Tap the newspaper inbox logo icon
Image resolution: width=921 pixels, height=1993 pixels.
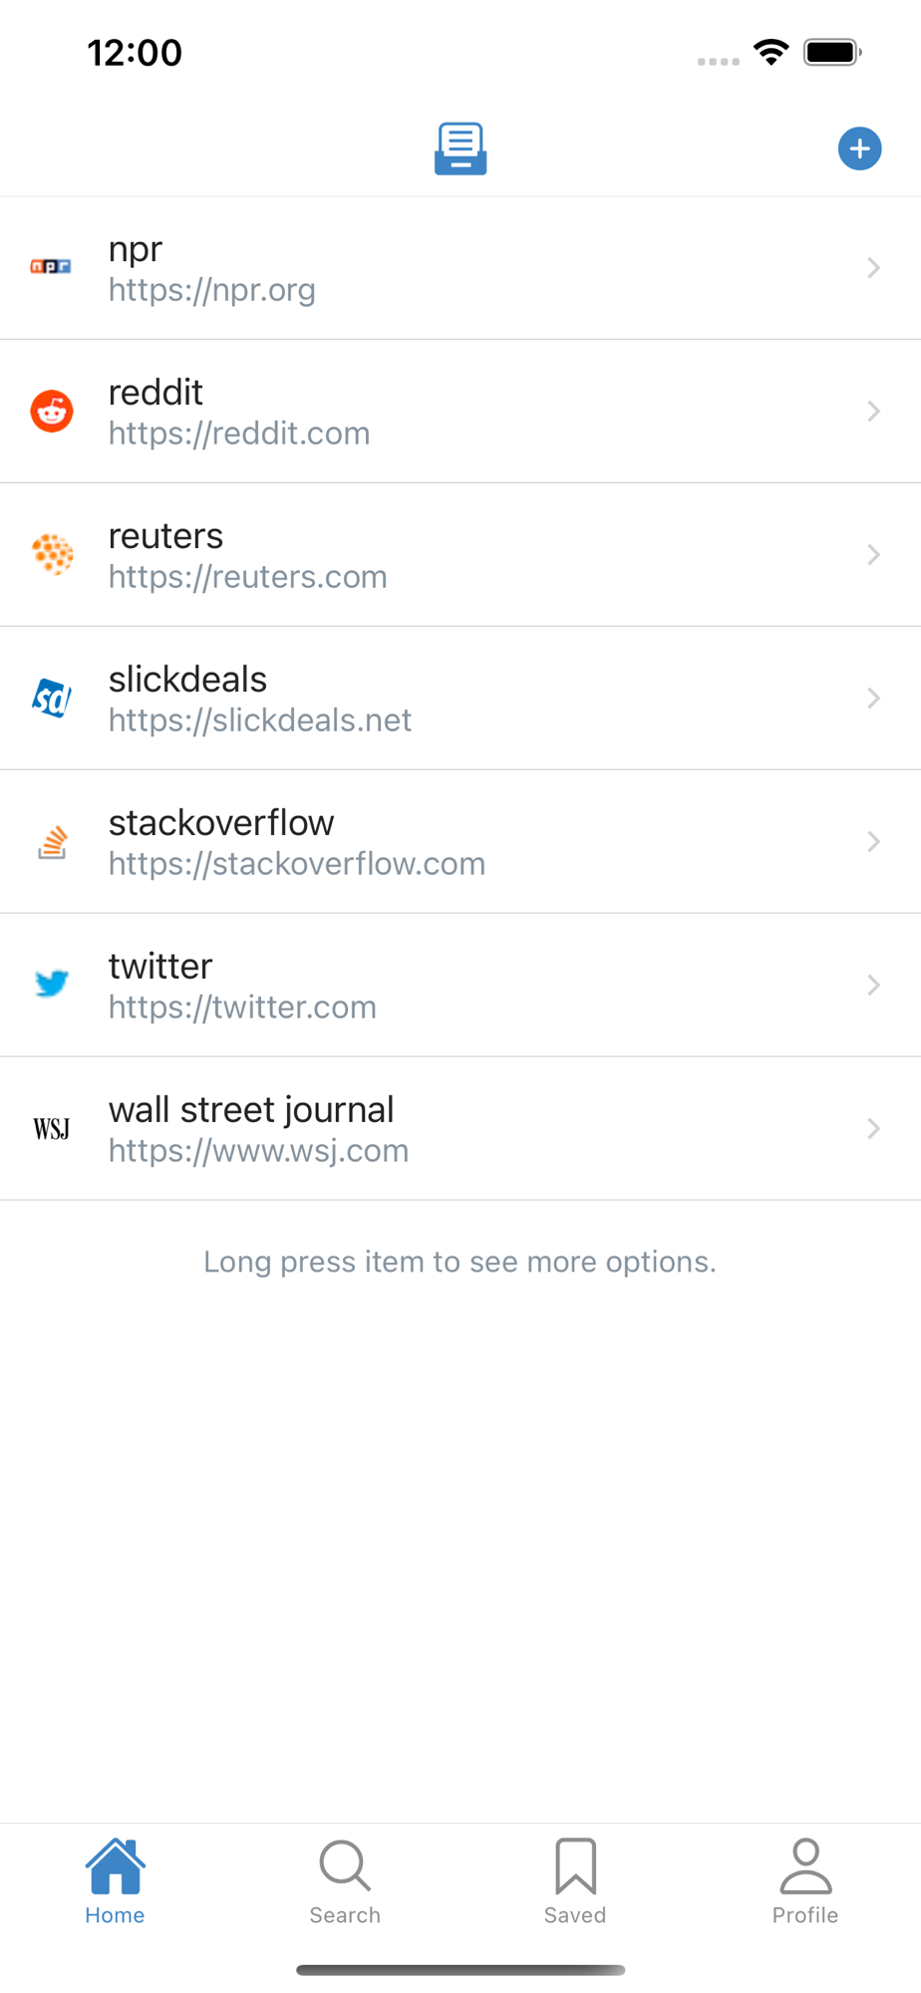[460, 148]
